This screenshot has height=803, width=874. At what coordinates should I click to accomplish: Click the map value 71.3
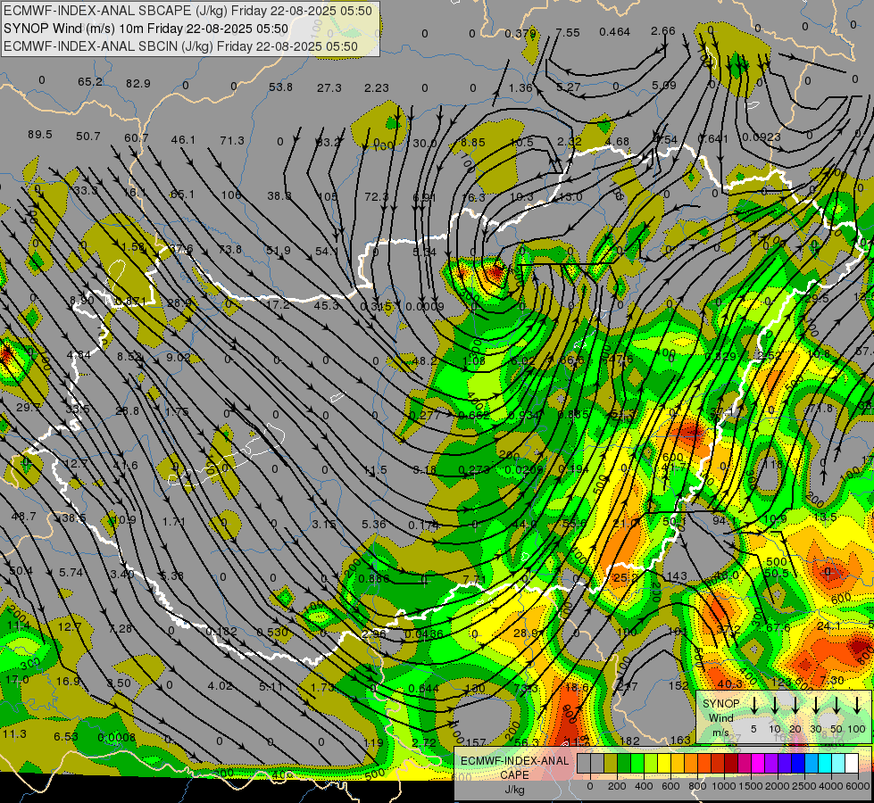click(x=232, y=140)
